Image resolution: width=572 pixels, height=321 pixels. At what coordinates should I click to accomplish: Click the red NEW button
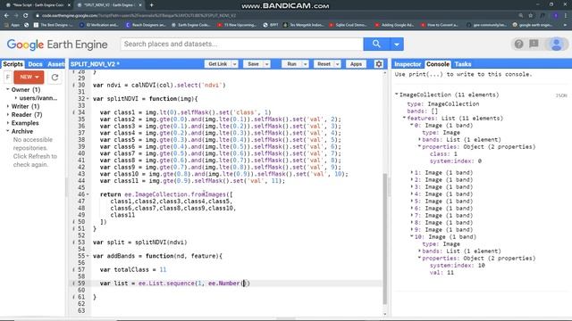point(29,78)
